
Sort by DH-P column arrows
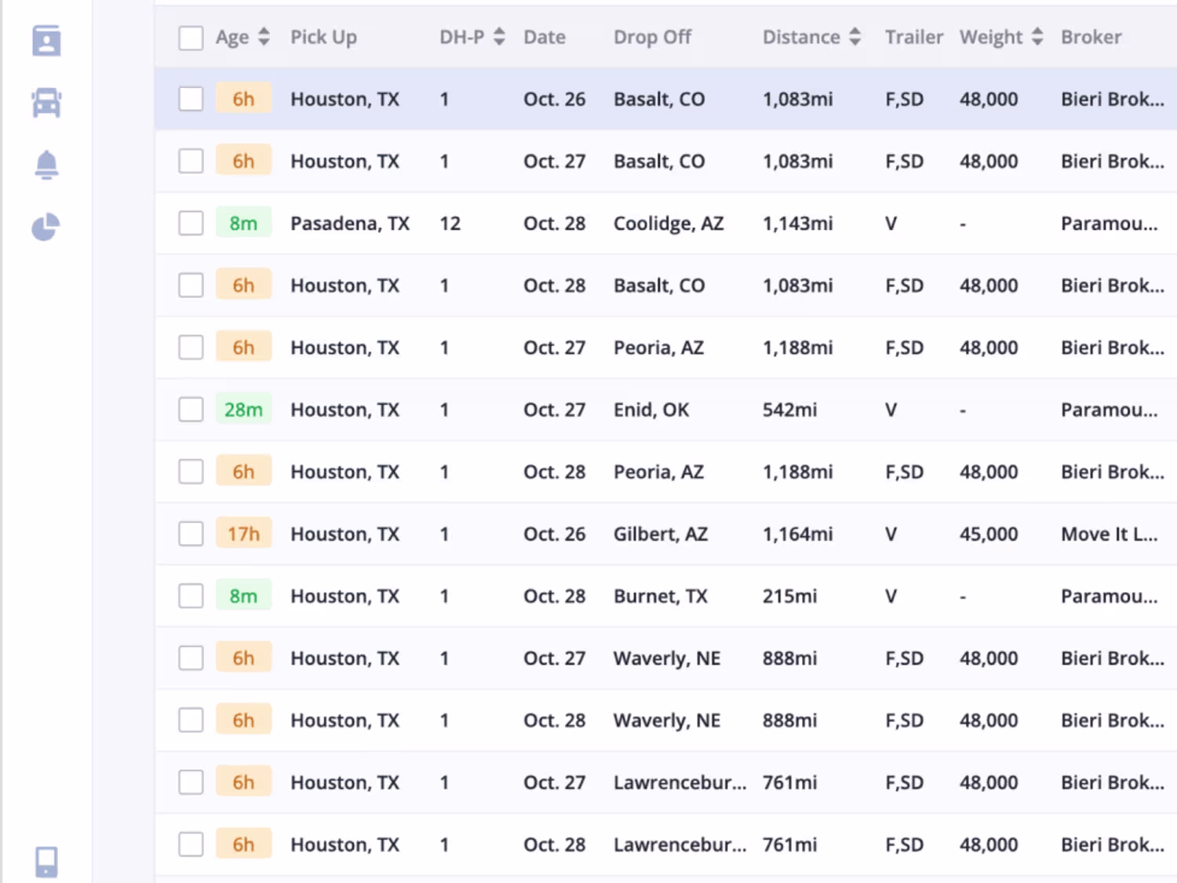[499, 37]
